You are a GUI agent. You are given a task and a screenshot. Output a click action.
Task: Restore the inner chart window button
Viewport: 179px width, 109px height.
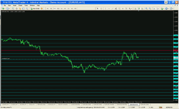[175, 5]
